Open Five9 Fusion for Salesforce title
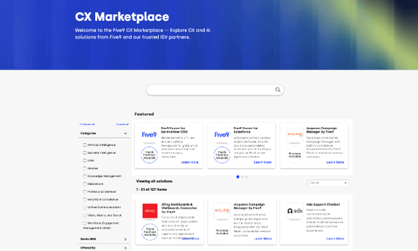 [246, 130]
